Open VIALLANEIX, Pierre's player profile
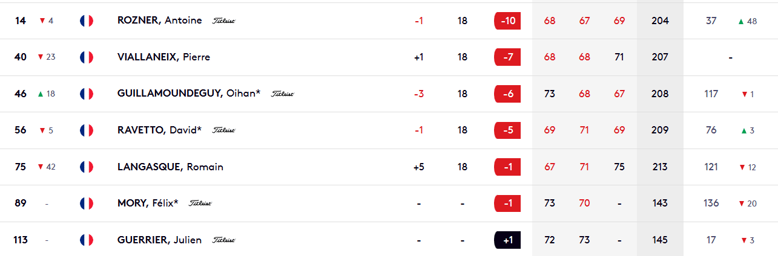This screenshot has width=778, height=256. point(163,57)
